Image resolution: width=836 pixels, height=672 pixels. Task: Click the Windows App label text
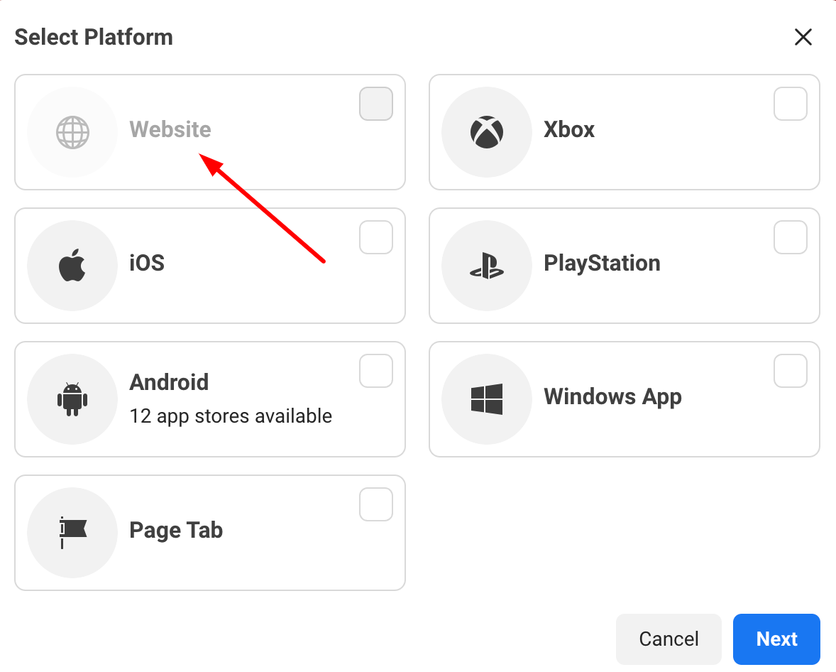tap(612, 396)
